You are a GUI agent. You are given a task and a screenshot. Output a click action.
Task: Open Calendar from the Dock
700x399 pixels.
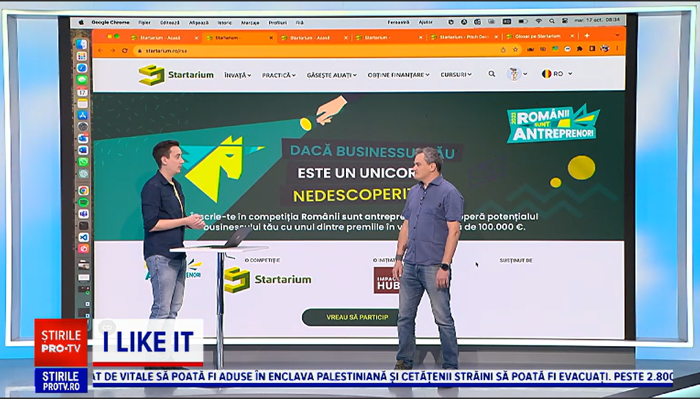click(x=82, y=92)
